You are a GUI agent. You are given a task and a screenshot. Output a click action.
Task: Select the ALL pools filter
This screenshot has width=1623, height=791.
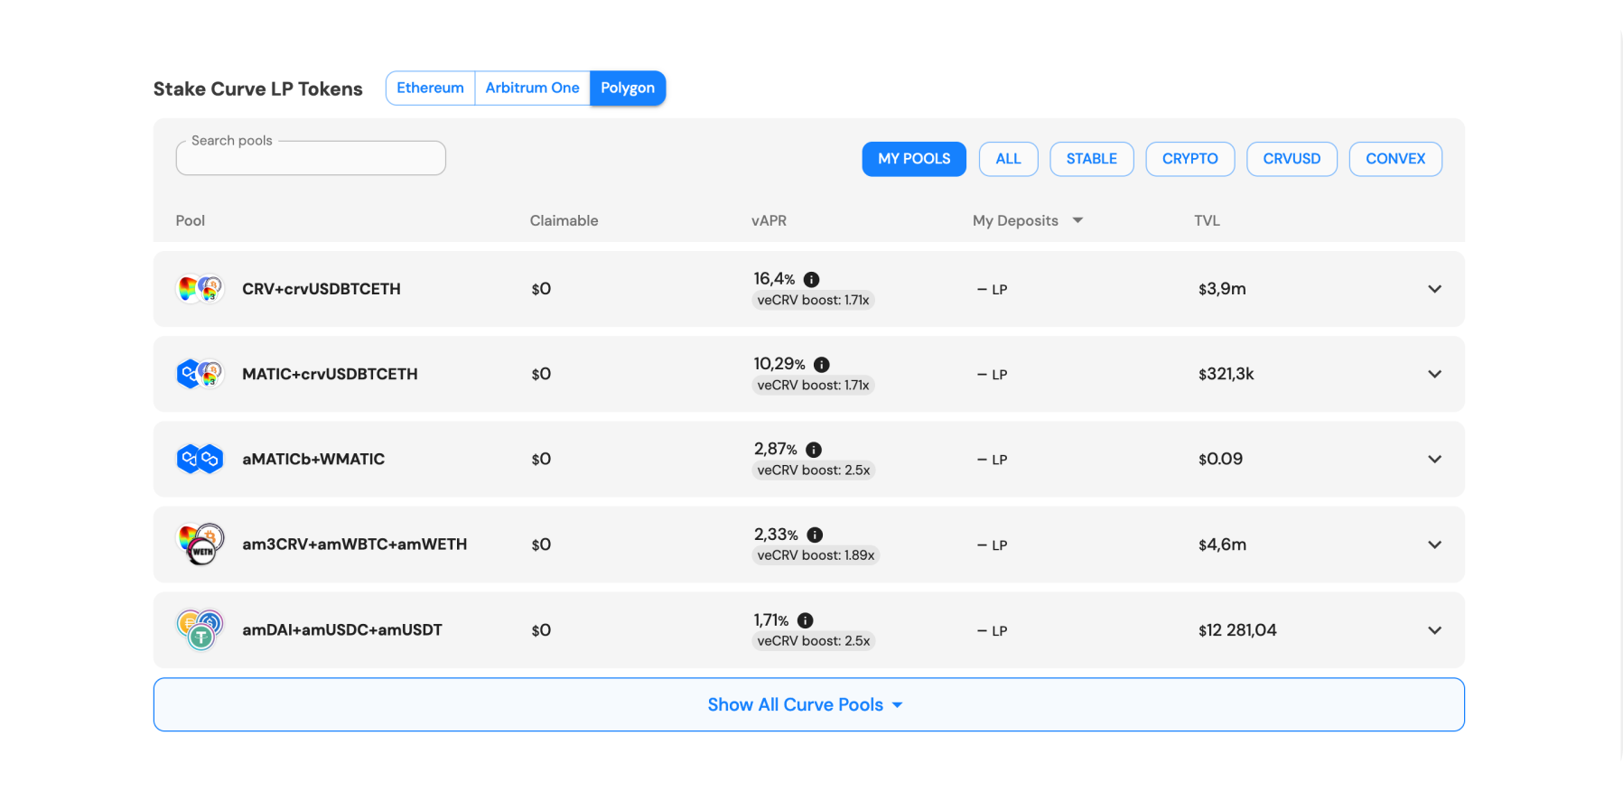click(x=1008, y=159)
